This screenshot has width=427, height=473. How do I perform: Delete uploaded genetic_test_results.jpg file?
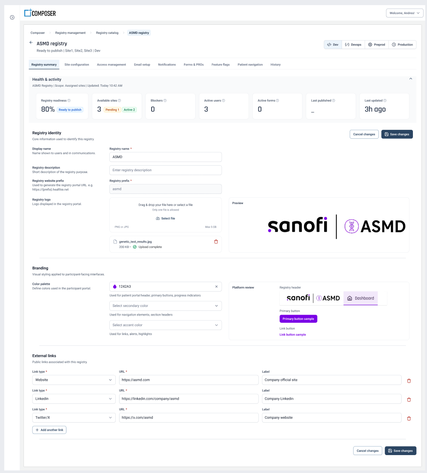coord(216,242)
